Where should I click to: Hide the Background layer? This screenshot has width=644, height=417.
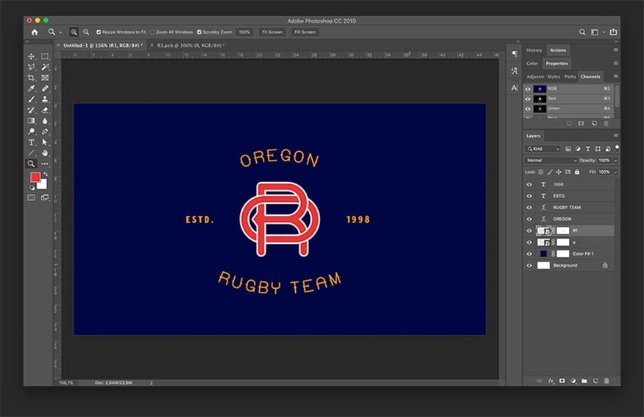528,265
